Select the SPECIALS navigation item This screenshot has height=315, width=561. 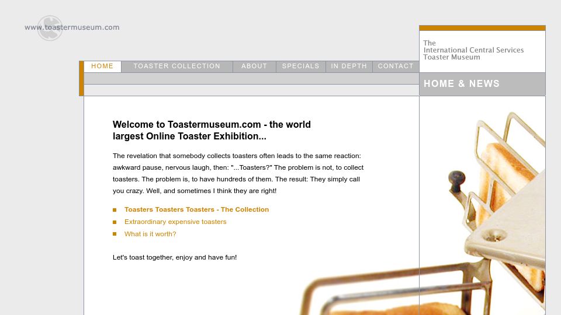[300, 66]
